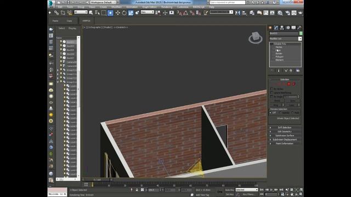351x197 pixels.
Task: Open the key mode Selected dropdown
Action: (x=247, y=190)
